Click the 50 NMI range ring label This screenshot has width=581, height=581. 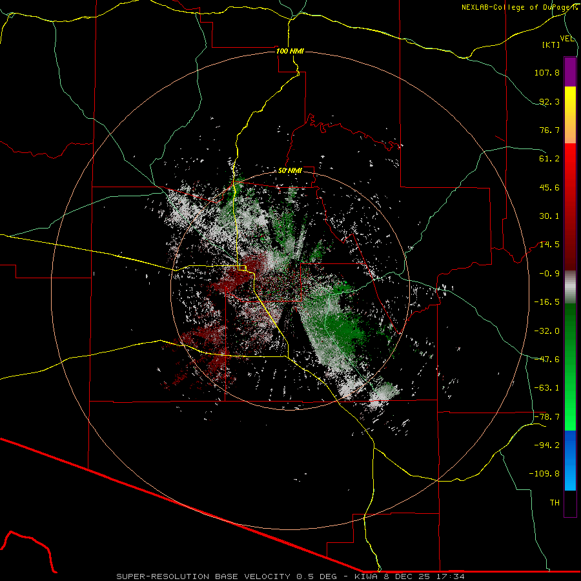(x=290, y=171)
